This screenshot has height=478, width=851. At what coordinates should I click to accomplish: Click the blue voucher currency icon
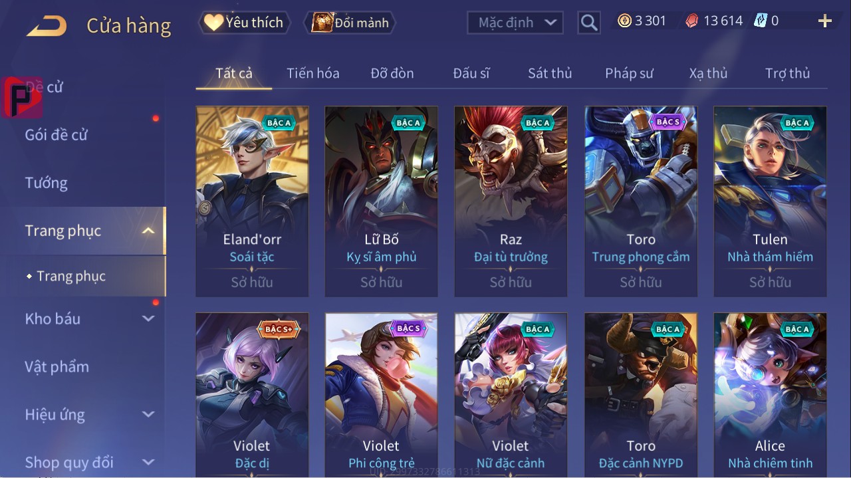pyautogui.click(x=760, y=21)
